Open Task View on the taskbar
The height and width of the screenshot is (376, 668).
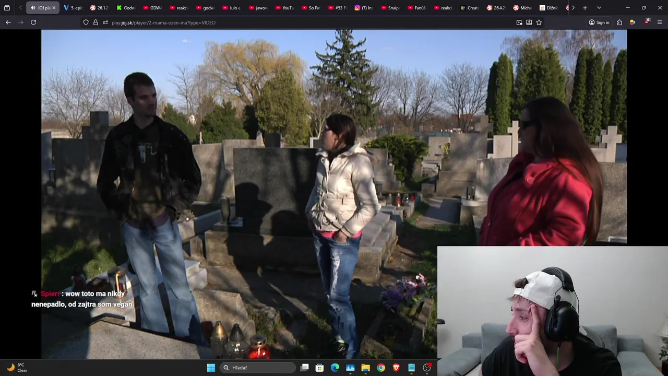305,368
